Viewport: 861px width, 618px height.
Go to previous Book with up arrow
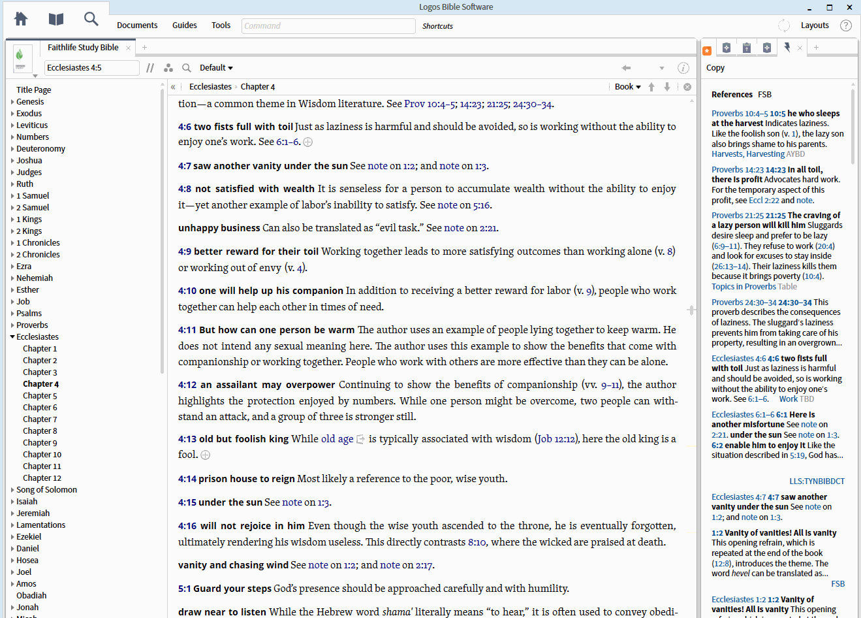[651, 87]
